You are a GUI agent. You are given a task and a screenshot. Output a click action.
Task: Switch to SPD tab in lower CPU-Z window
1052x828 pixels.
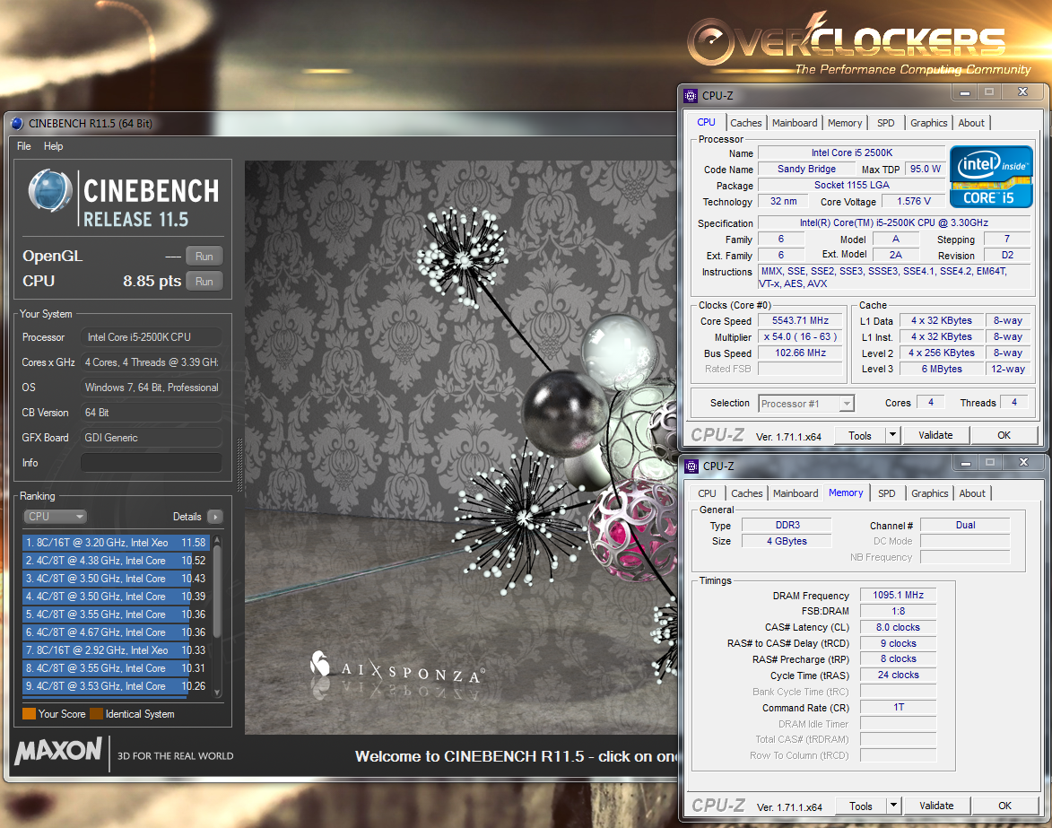[887, 494]
